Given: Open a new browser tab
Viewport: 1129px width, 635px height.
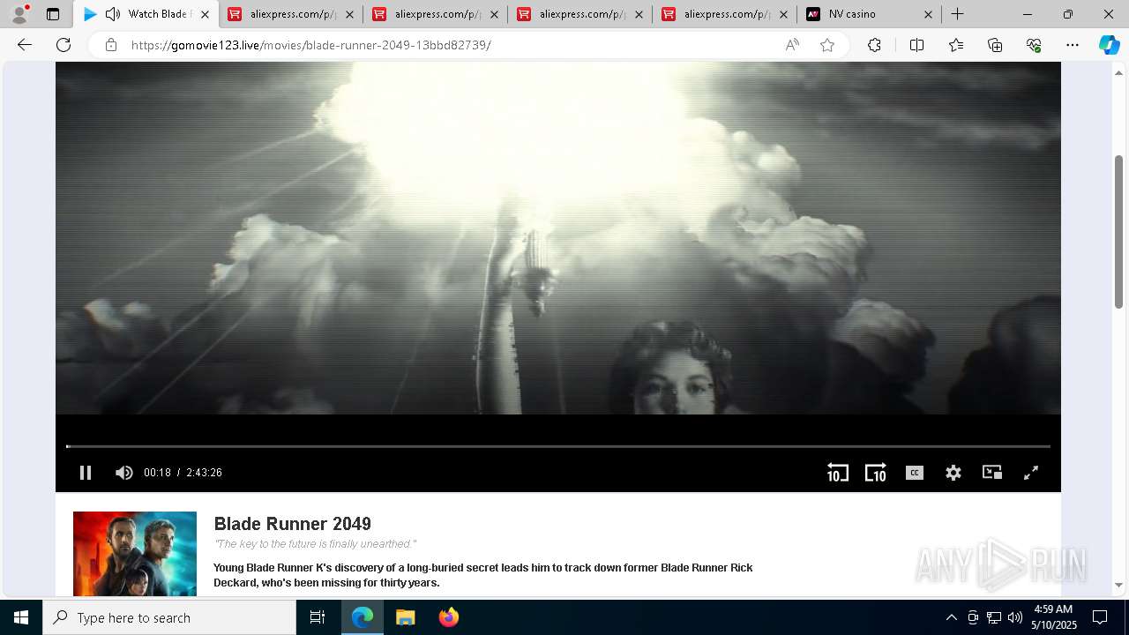Looking at the screenshot, I should point(957,14).
